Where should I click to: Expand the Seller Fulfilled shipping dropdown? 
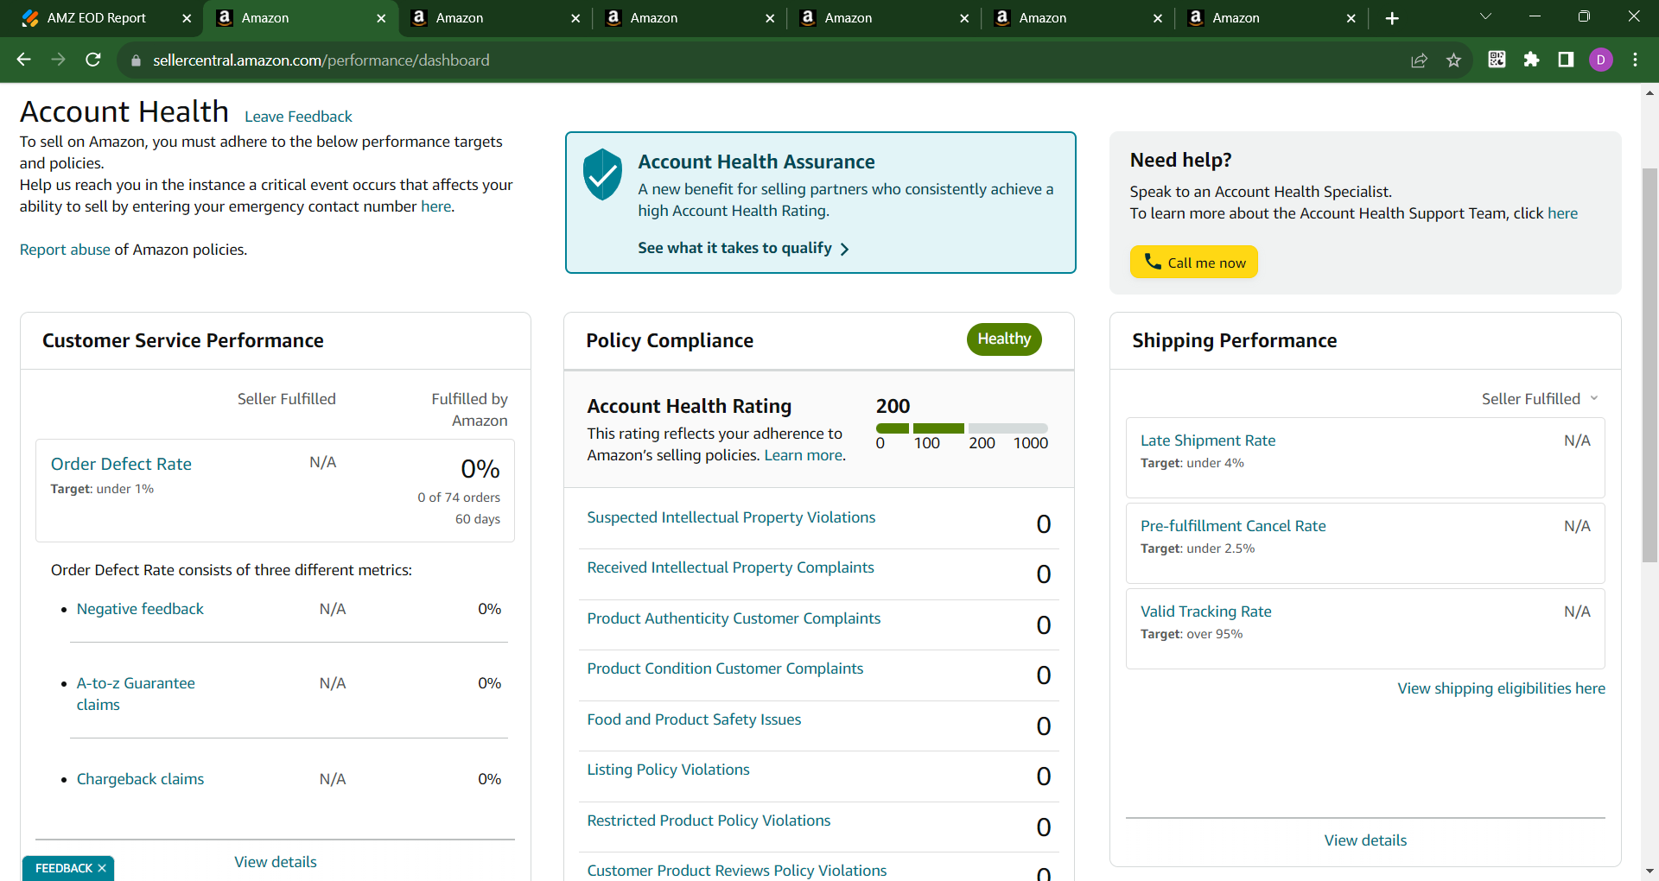point(1540,399)
